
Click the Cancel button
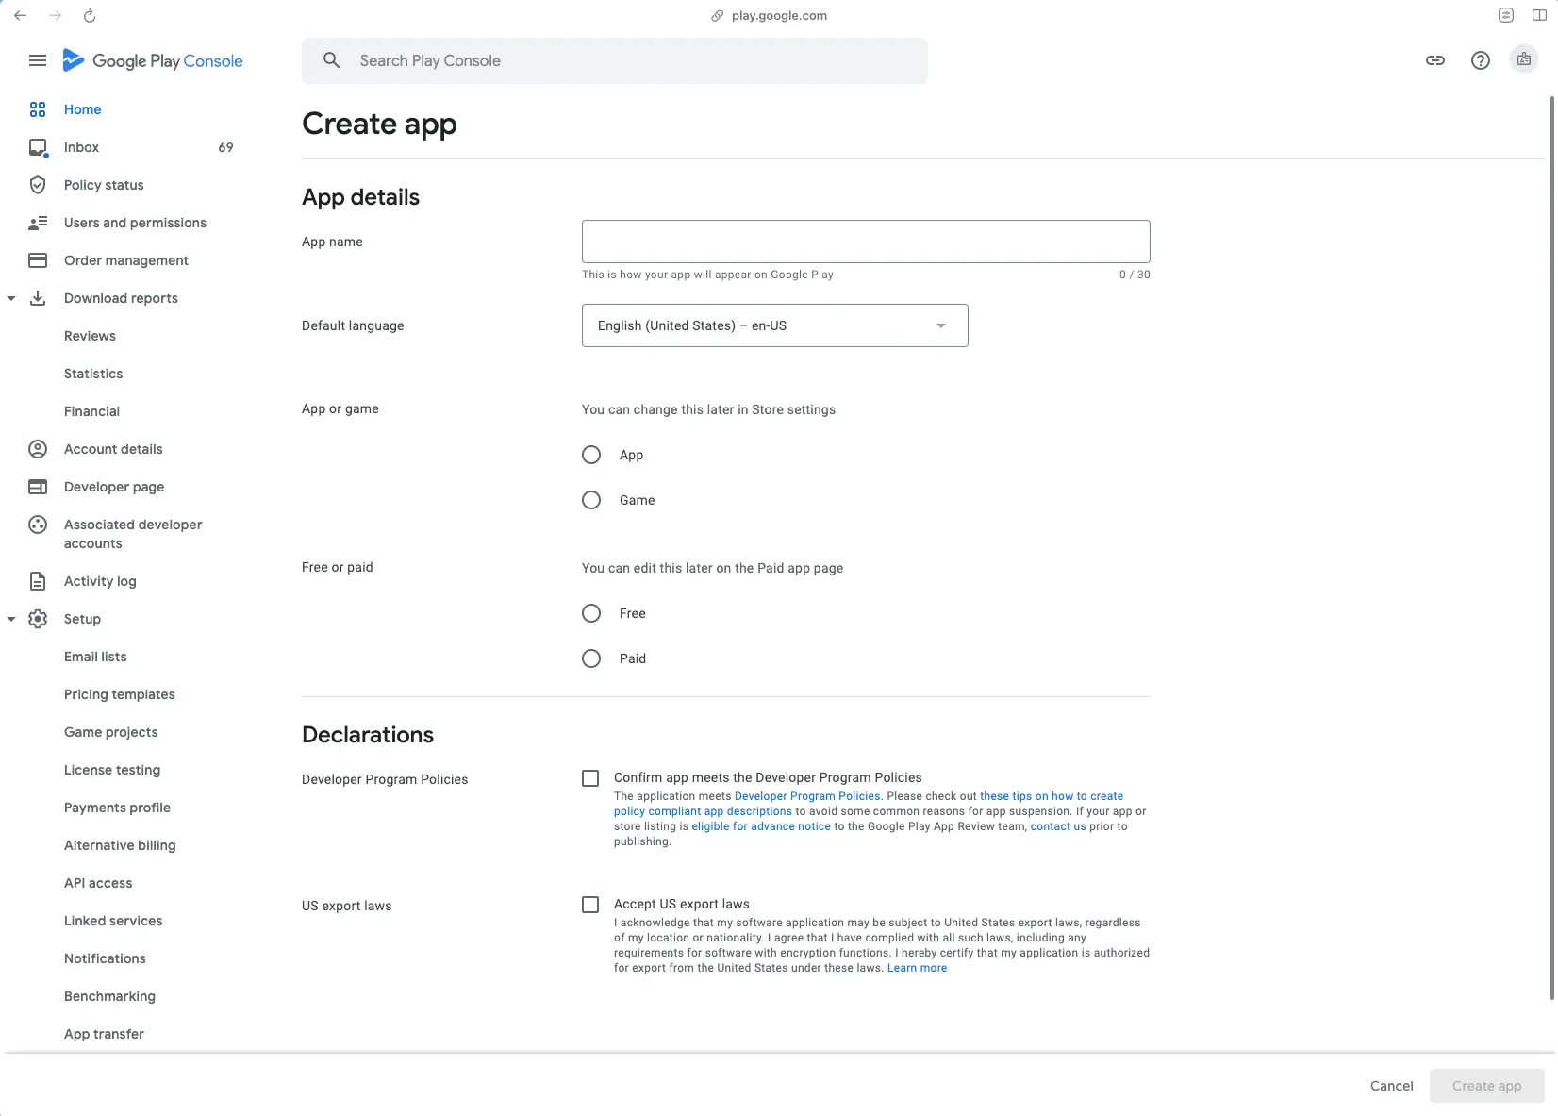[1392, 1086]
